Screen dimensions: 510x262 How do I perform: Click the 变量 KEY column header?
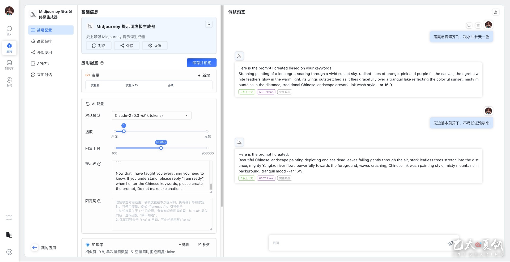point(132,85)
